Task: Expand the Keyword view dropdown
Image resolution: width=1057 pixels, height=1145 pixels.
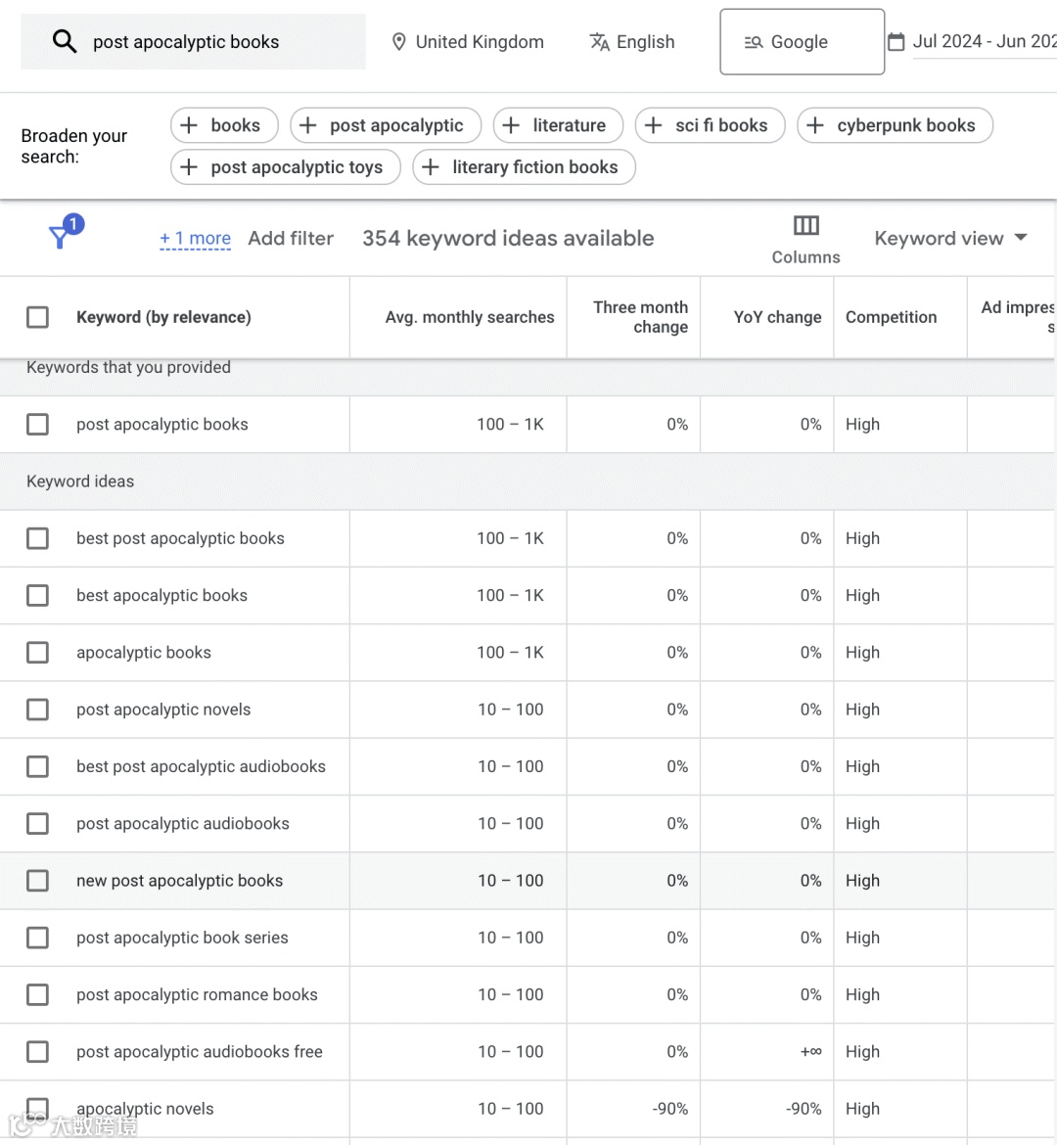Action: coord(950,238)
